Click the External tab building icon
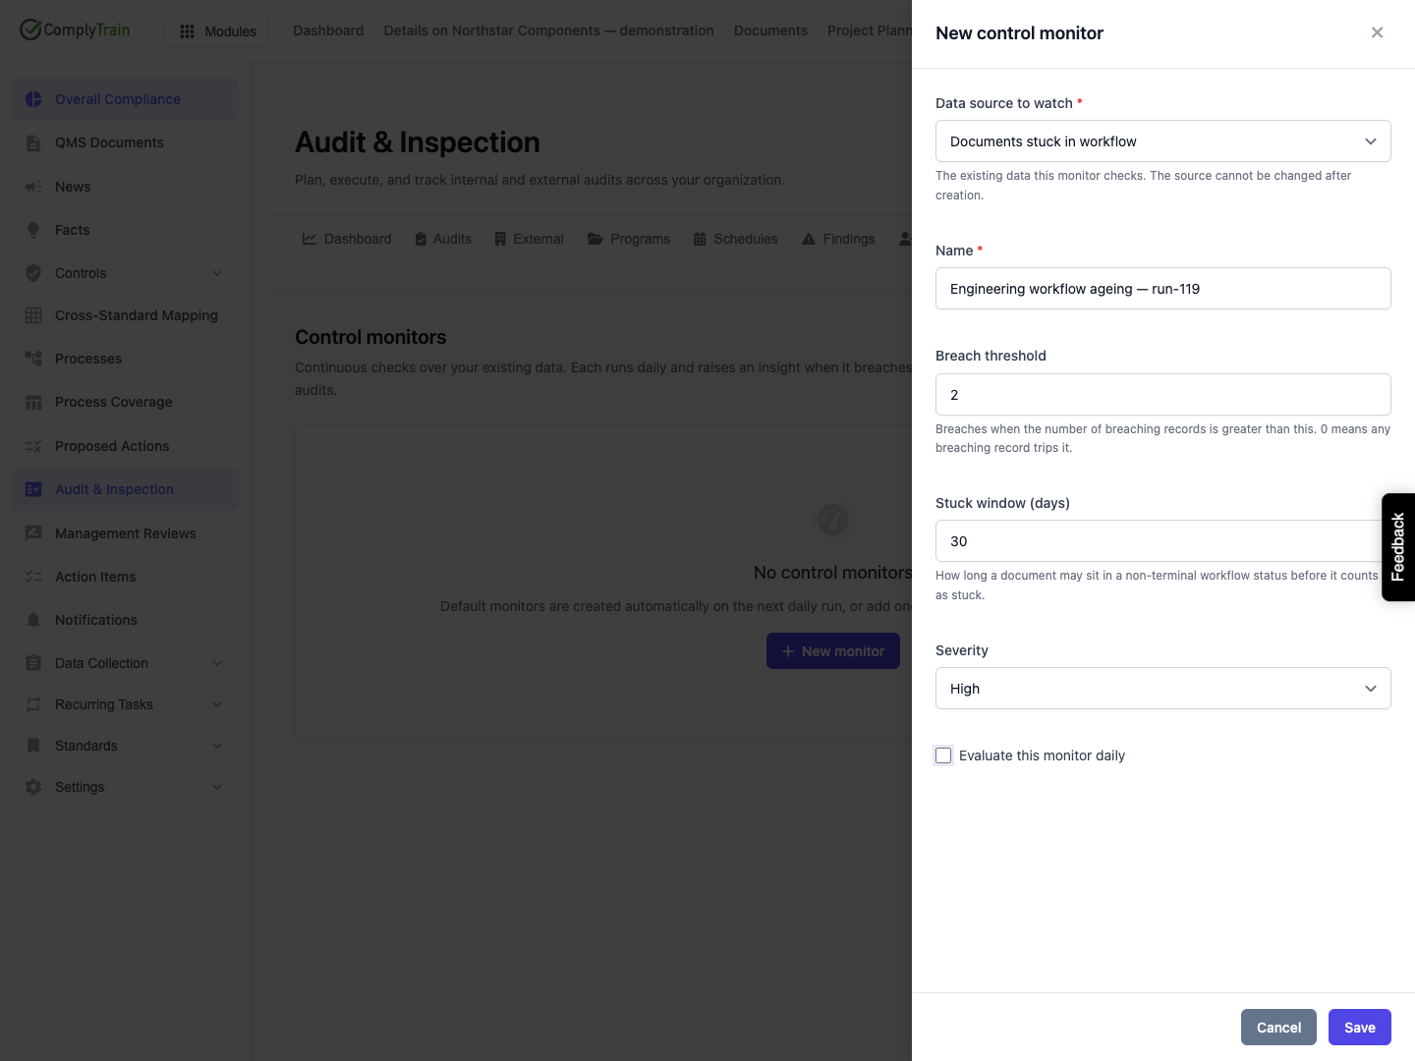 click(500, 239)
